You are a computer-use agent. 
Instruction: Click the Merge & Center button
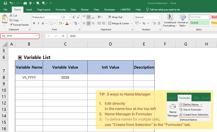[x=118, y=23]
